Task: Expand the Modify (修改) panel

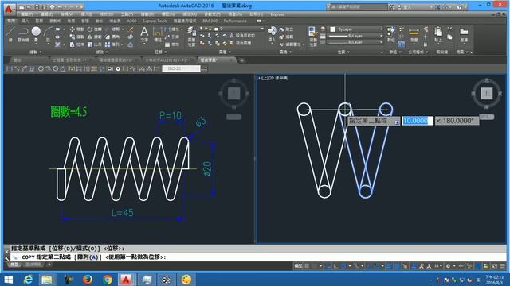Action: click(x=101, y=52)
